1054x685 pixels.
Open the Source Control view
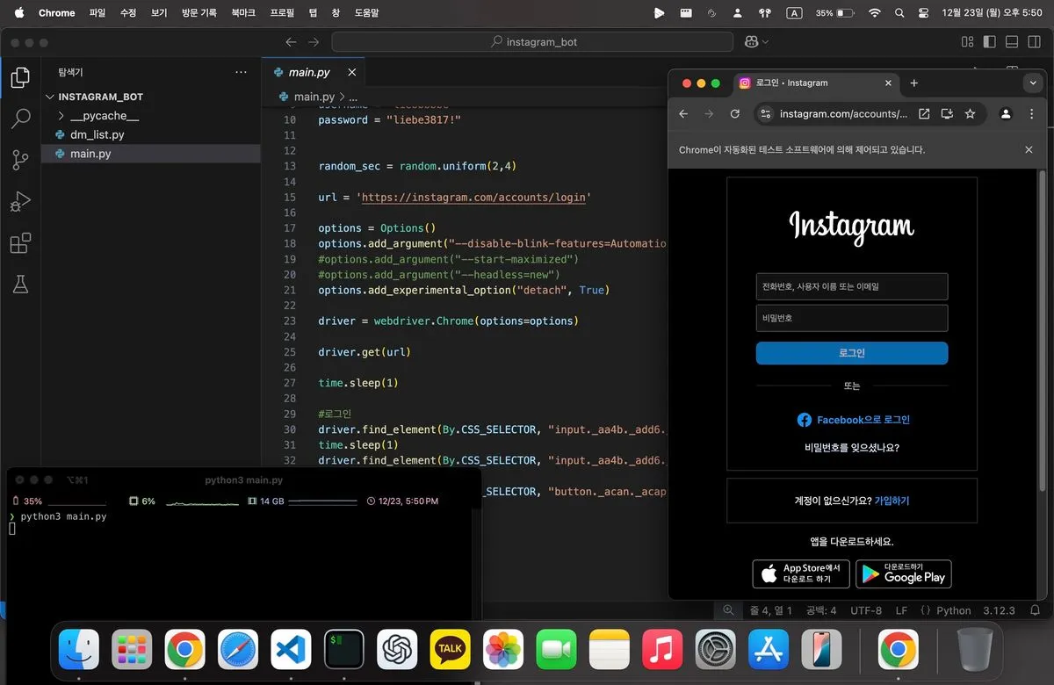click(20, 160)
